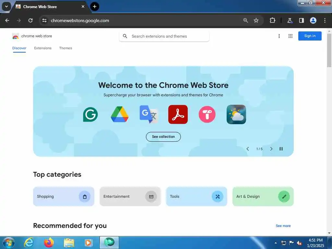332x249 pixels.
Task: Click the browser back arrow
Action: pyautogui.click(x=7, y=20)
